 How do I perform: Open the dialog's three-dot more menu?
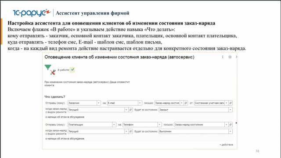[223, 57]
